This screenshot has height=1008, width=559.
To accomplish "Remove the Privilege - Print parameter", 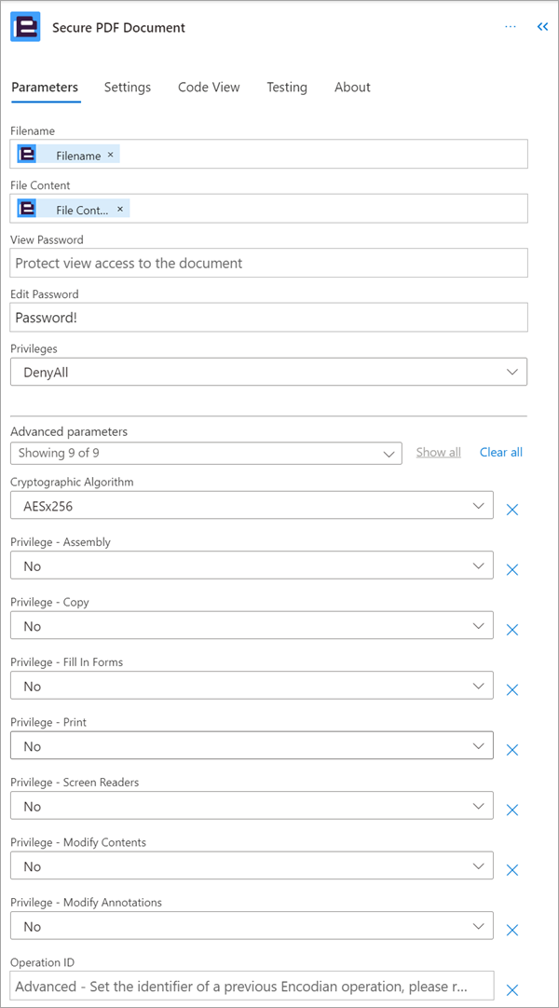I will tap(512, 750).
